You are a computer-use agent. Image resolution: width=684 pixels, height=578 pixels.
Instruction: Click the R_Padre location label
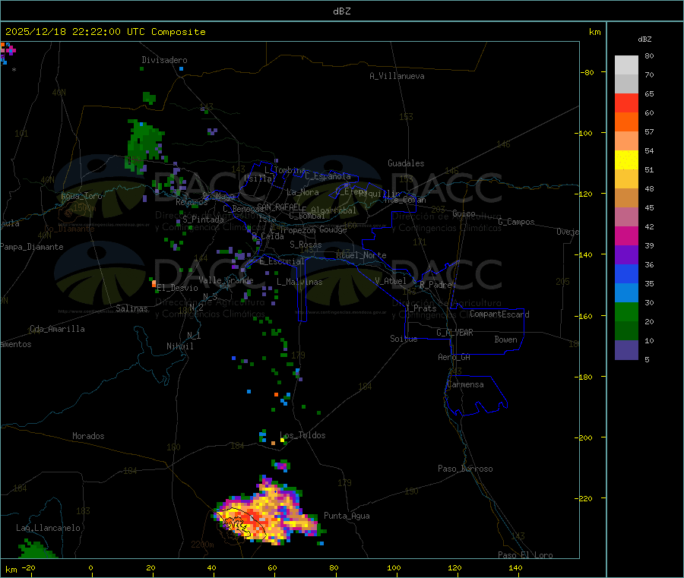(435, 285)
